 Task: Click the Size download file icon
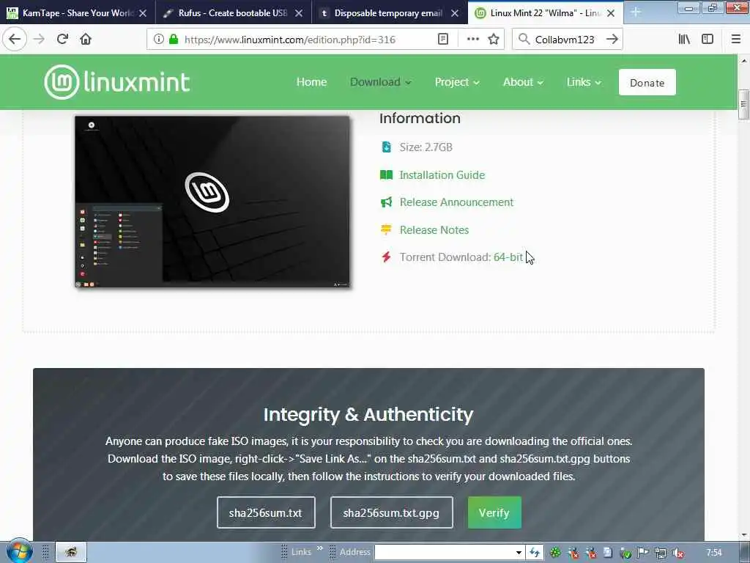[x=387, y=147]
